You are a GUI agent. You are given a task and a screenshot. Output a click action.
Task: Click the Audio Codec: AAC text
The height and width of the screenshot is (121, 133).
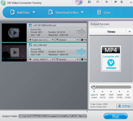98,107
